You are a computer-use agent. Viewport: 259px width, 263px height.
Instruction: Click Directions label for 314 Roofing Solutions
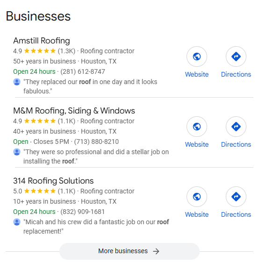point(236,214)
